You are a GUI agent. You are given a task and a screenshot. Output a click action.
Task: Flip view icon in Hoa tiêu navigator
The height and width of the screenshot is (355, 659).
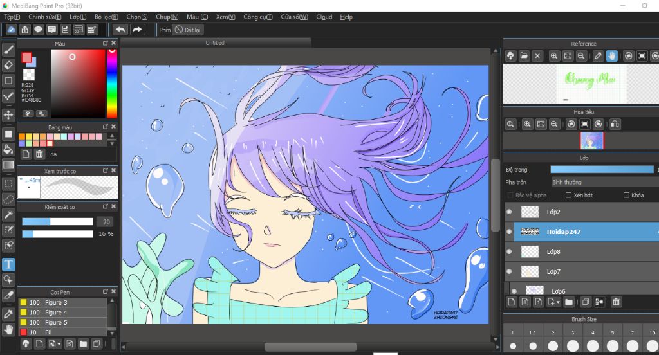tap(615, 124)
